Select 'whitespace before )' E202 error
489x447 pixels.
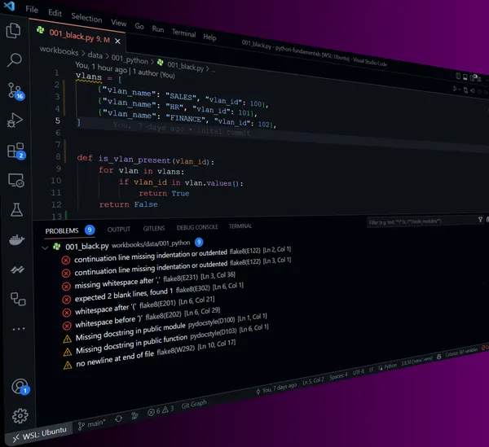141,318
